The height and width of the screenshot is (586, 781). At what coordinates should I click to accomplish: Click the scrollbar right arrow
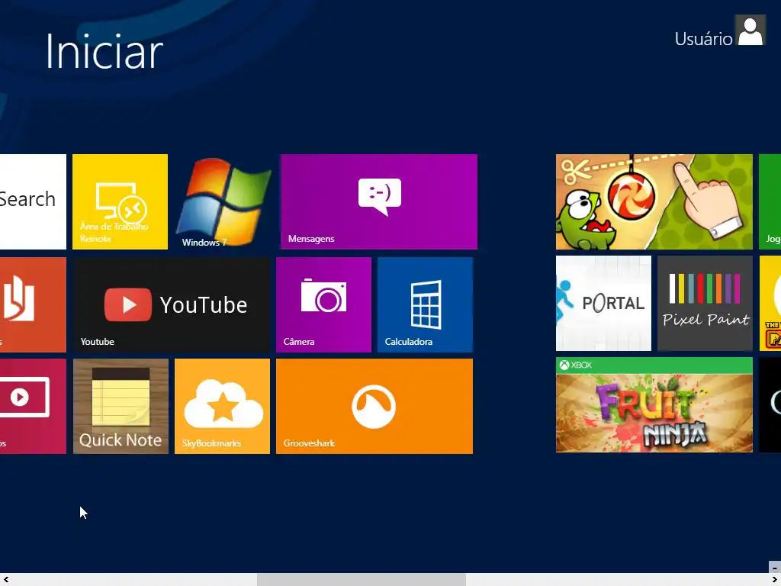[775, 580]
